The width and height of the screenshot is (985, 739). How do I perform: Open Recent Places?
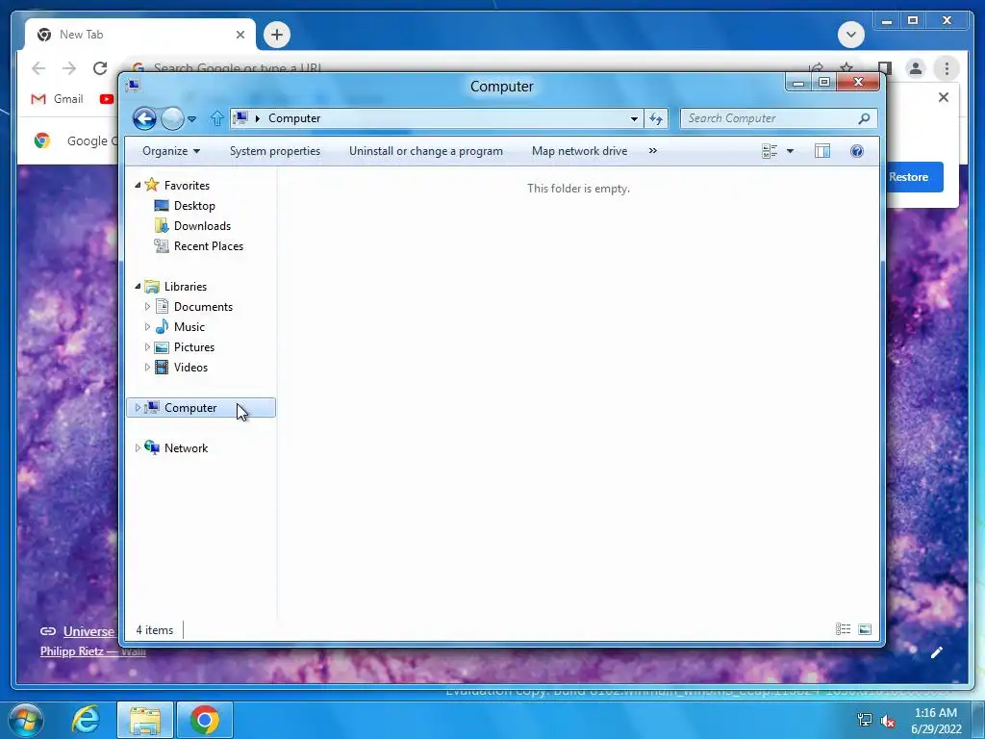pos(209,246)
